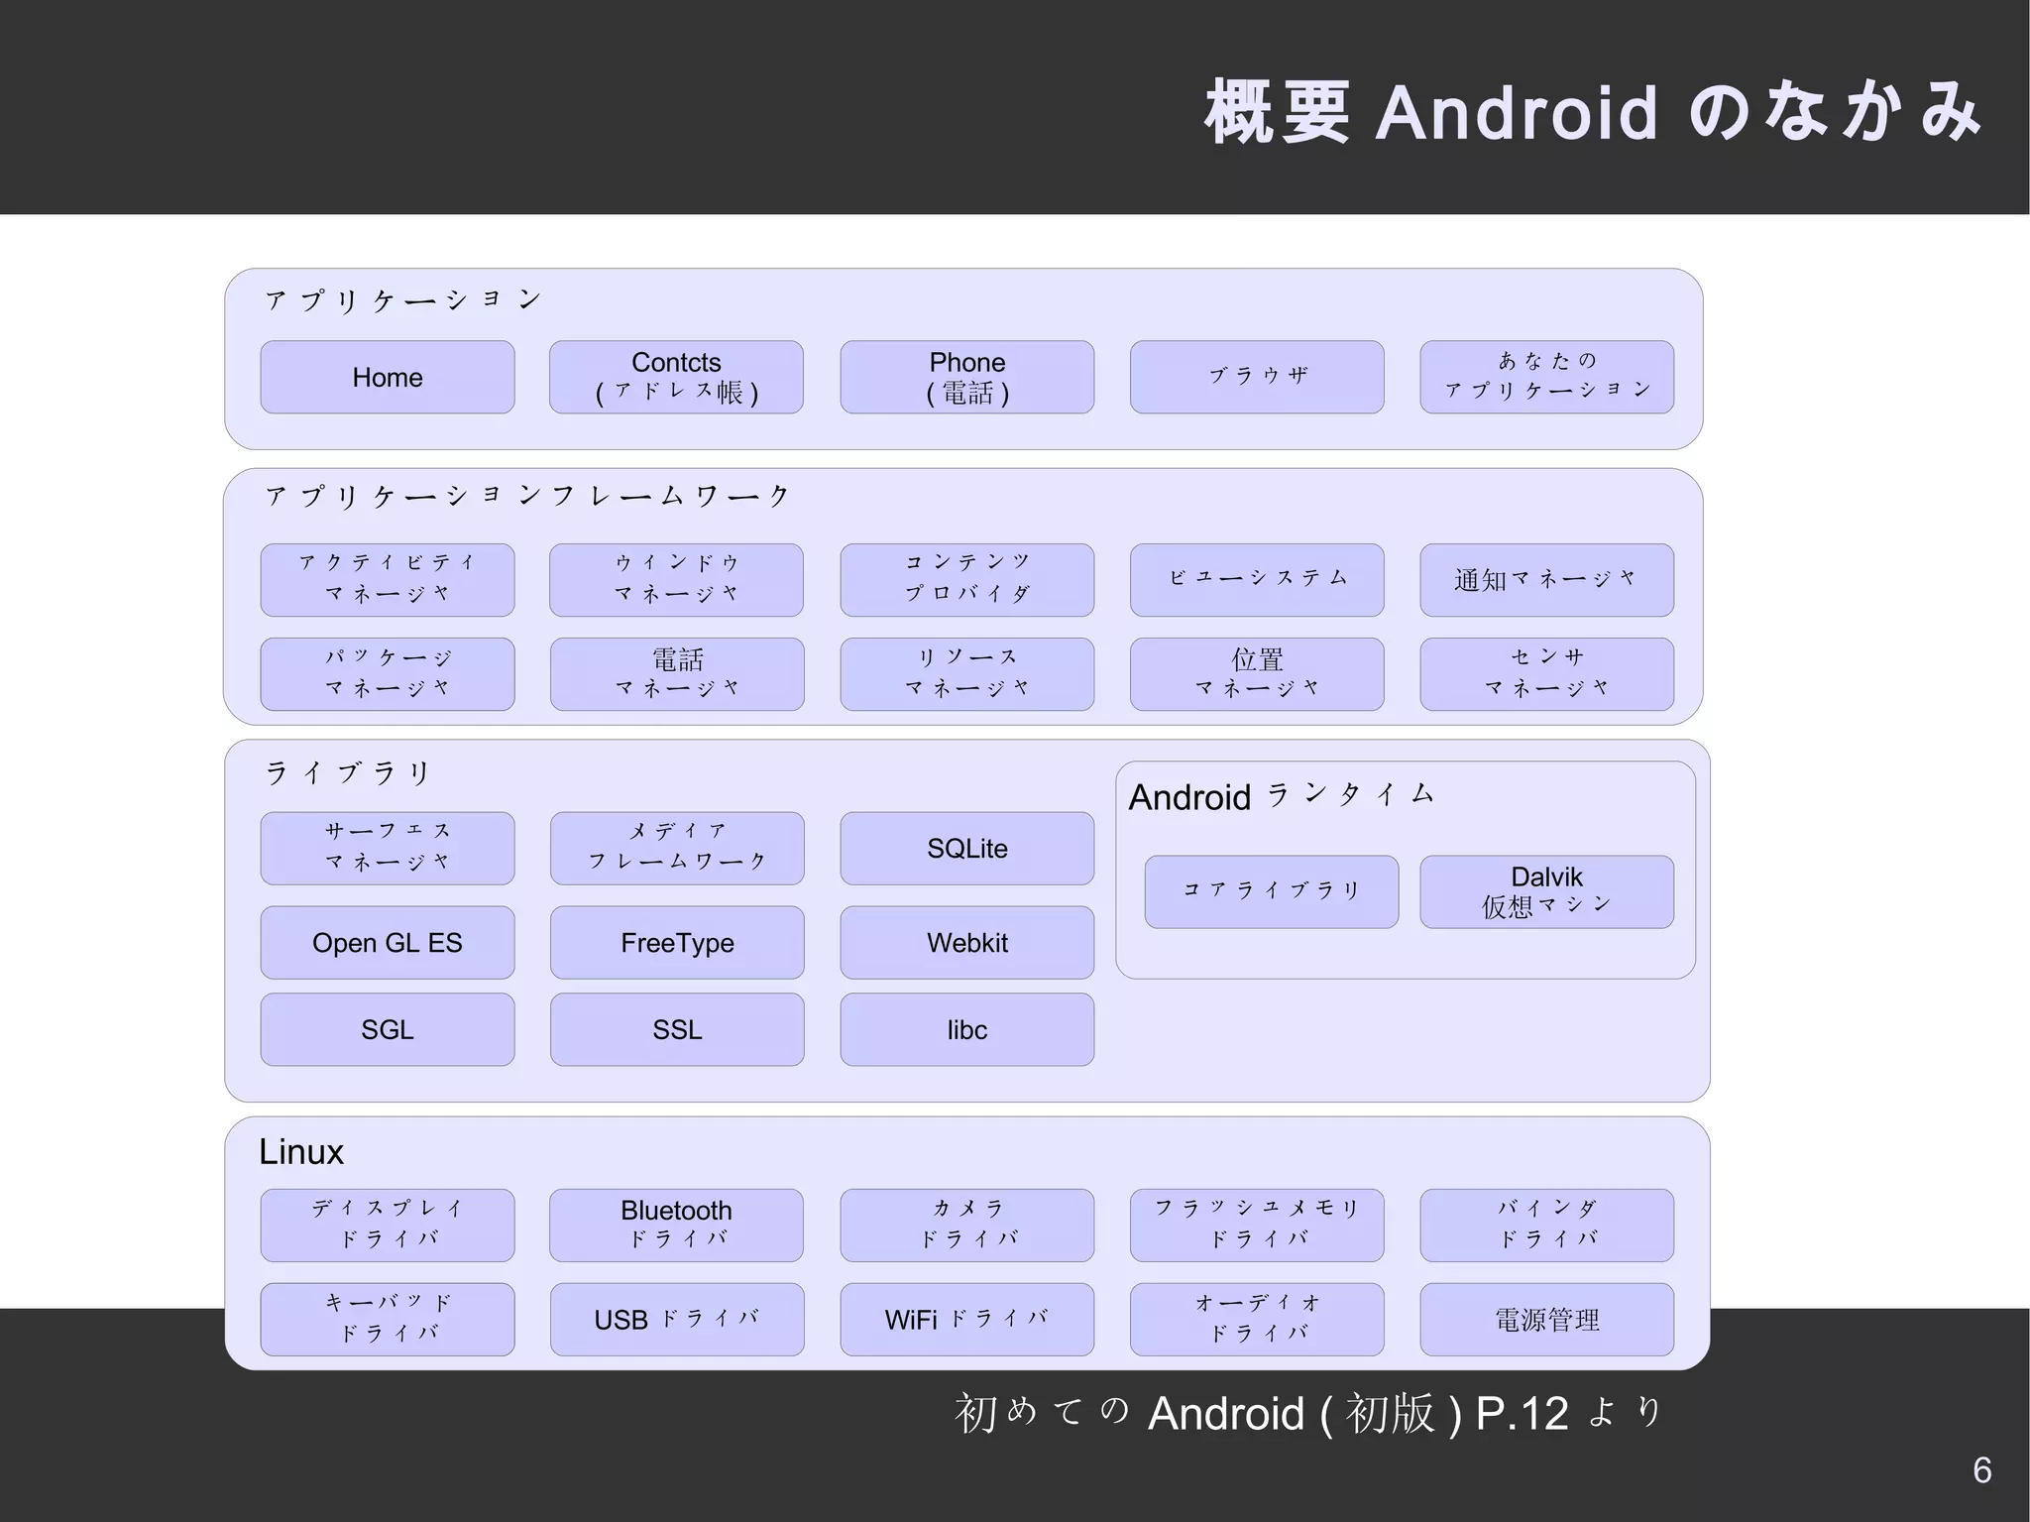Click the ビューシステム box
The image size is (2030, 1522).
coord(1257,580)
